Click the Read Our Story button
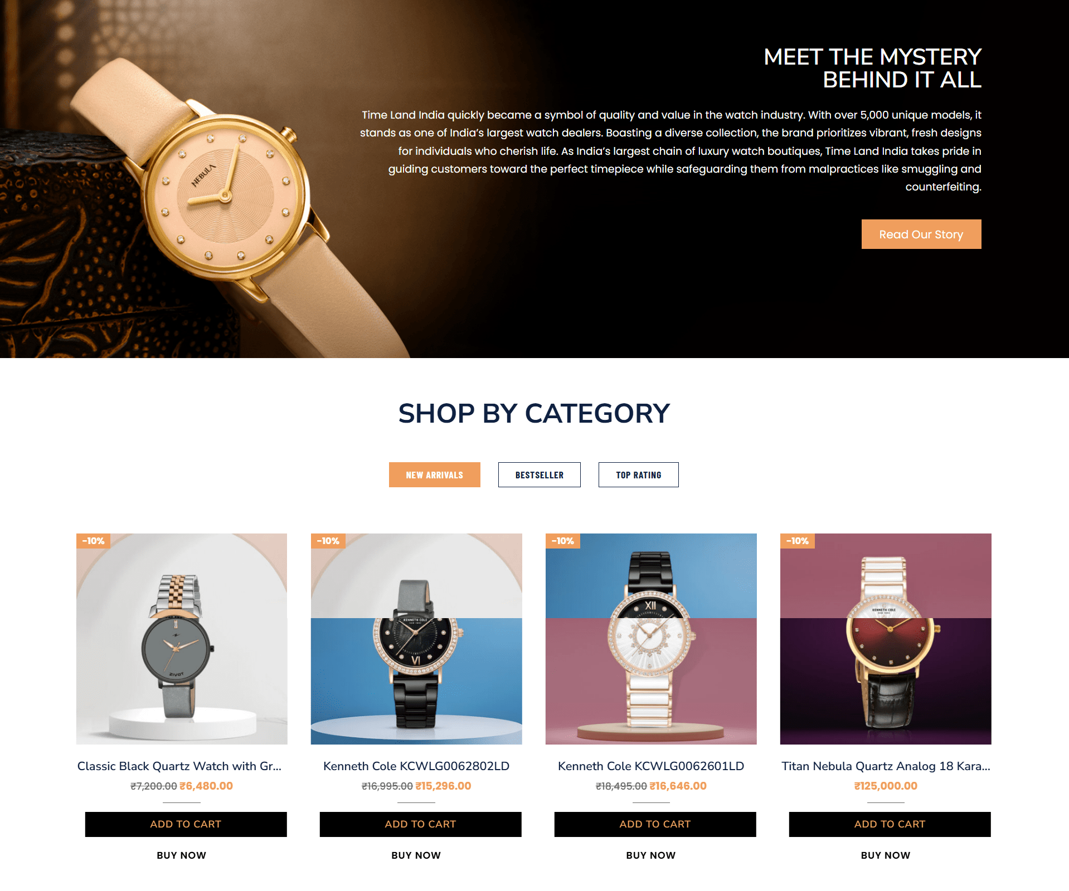This screenshot has height=891, width=1069. [921, 234]
